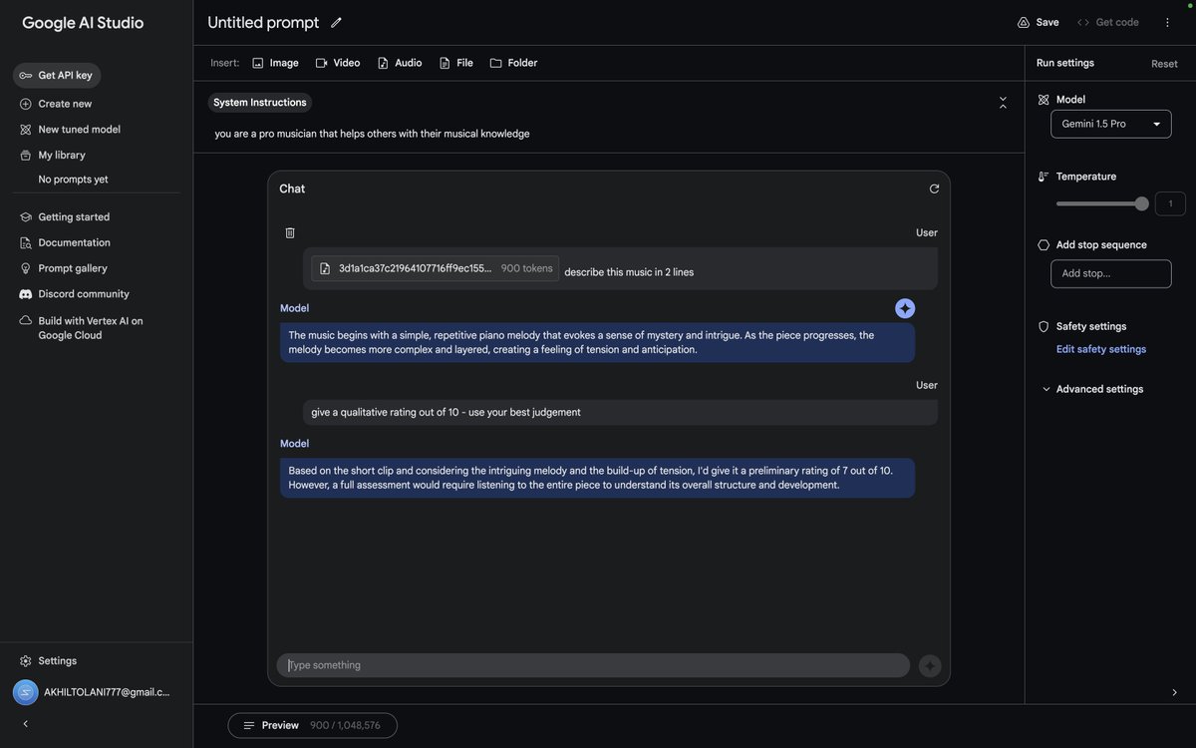
Task: Click the temperature value box
Action: pyautogui.click(x=1170, y=203)
